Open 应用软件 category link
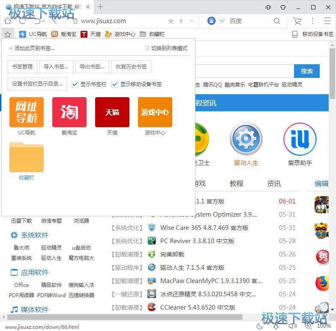 tap(35, 272)
